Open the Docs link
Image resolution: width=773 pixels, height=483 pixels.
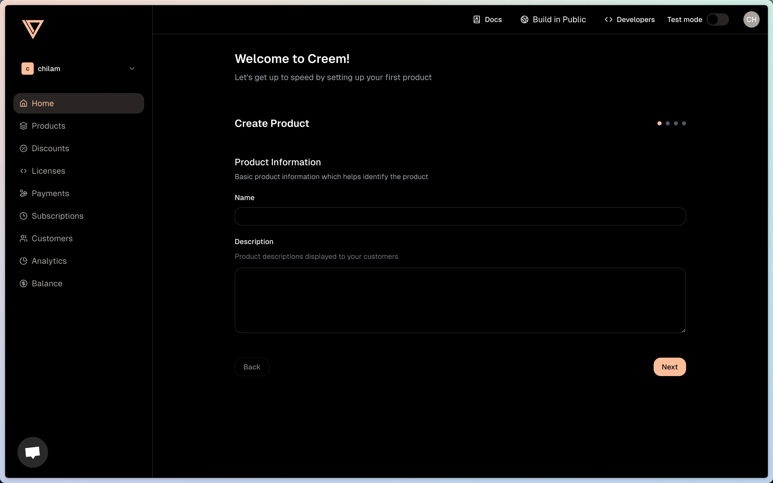487,19
